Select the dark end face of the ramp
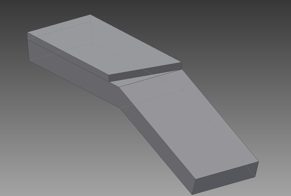 pyautogui.click(x=225, y=178)
